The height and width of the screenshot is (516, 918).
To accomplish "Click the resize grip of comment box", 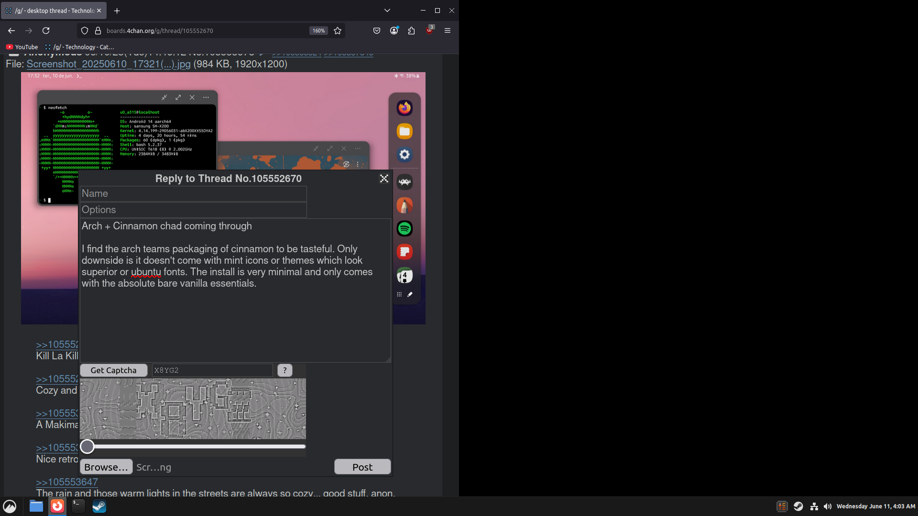I will click(x=388, y=360).
